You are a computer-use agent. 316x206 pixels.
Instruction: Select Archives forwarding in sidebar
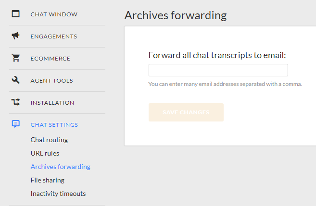click(x=61, y=167)
